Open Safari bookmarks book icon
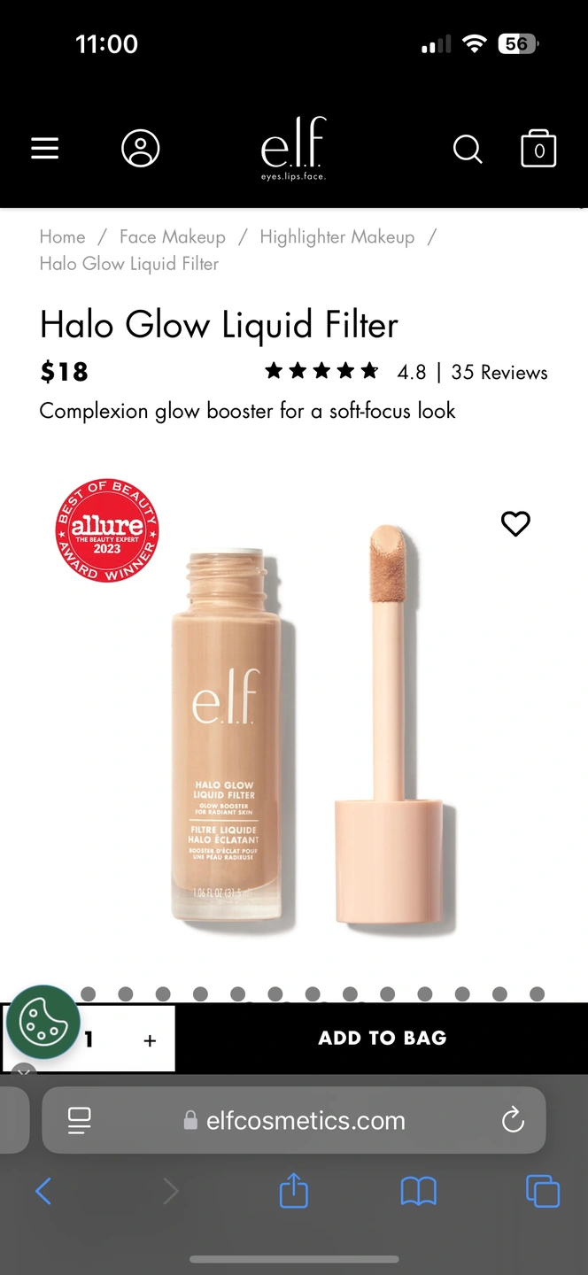This screenshot has width=588, height=1275. (418, 1192)
